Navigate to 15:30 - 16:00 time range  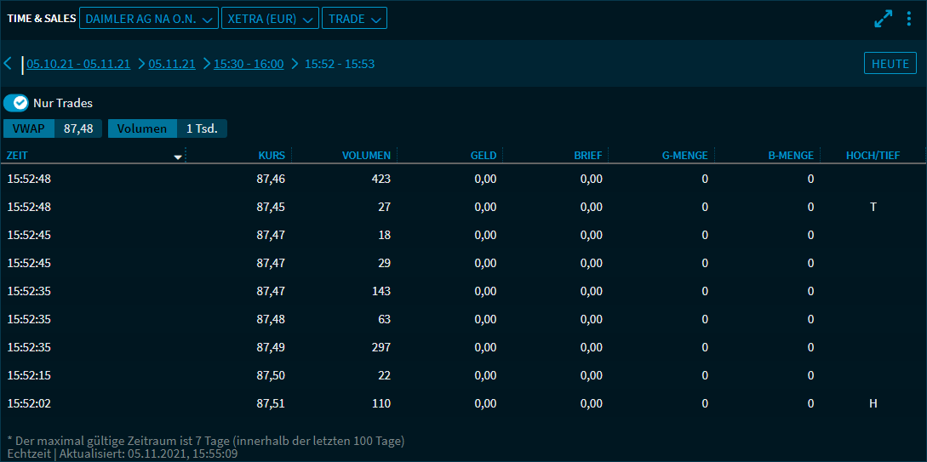click(249, 64)
